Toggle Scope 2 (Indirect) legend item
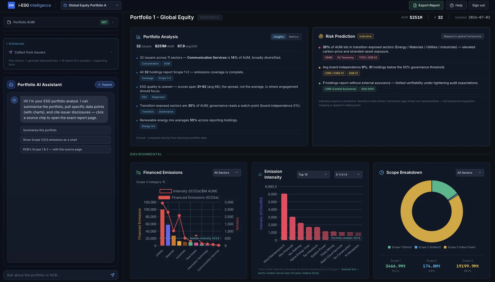The width and height of the screenshot is (495, 282). (428, 247)
